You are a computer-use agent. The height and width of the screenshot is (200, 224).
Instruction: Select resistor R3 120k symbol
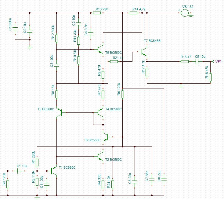pos(8,184)
